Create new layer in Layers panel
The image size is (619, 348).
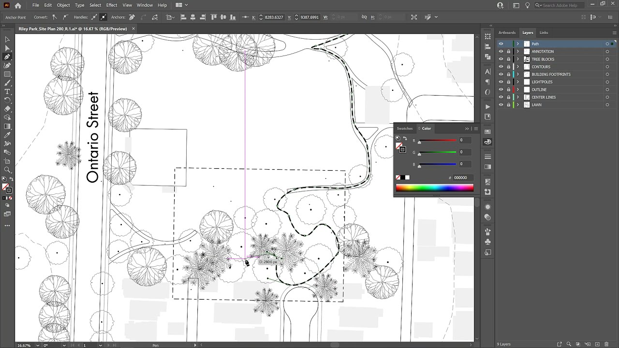pos(597,344)
